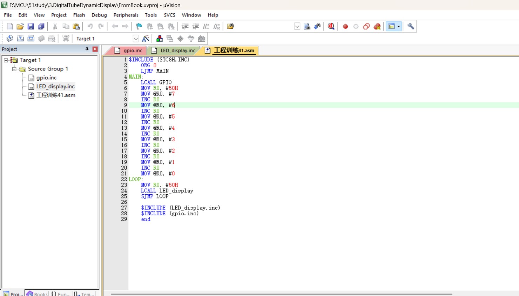
Task: Open the Flash menu
Action: tap(79, 15)
